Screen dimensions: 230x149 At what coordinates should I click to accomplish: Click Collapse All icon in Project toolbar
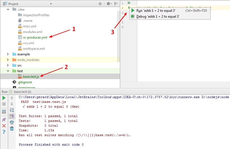[100, 4]
